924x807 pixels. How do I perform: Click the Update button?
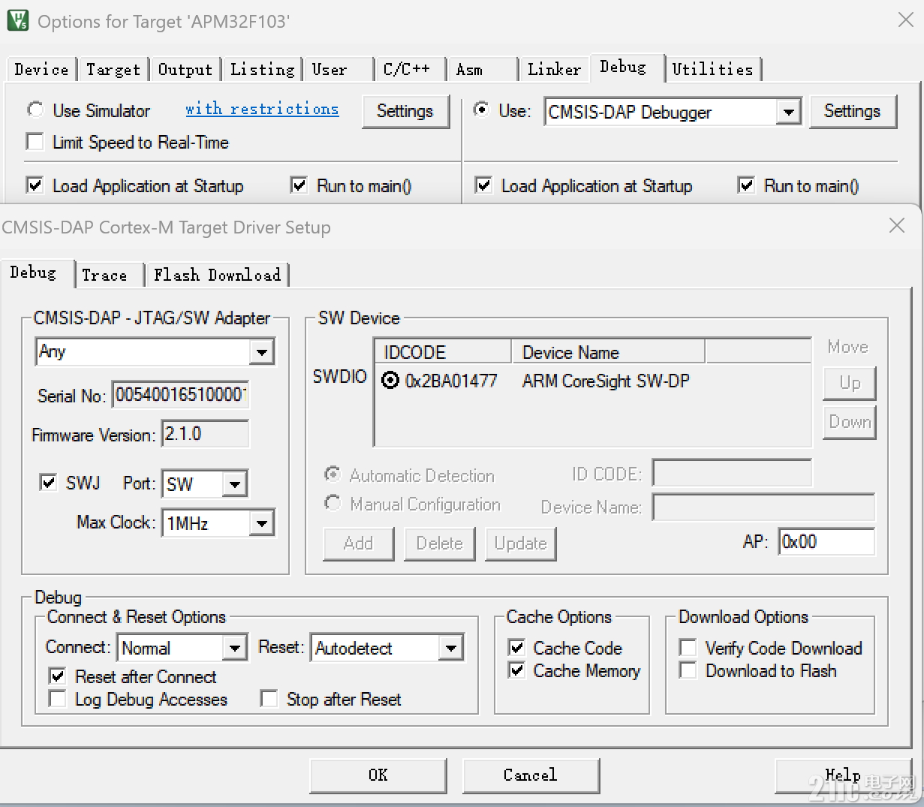tap(521, 544)
